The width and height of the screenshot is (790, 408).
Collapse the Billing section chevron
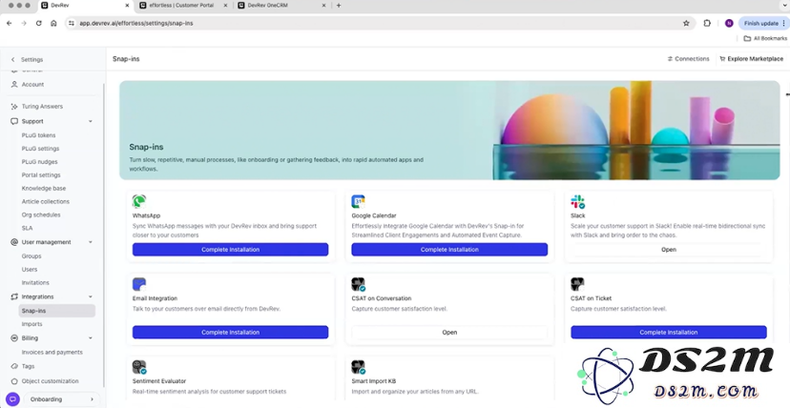tap(91, 338)
